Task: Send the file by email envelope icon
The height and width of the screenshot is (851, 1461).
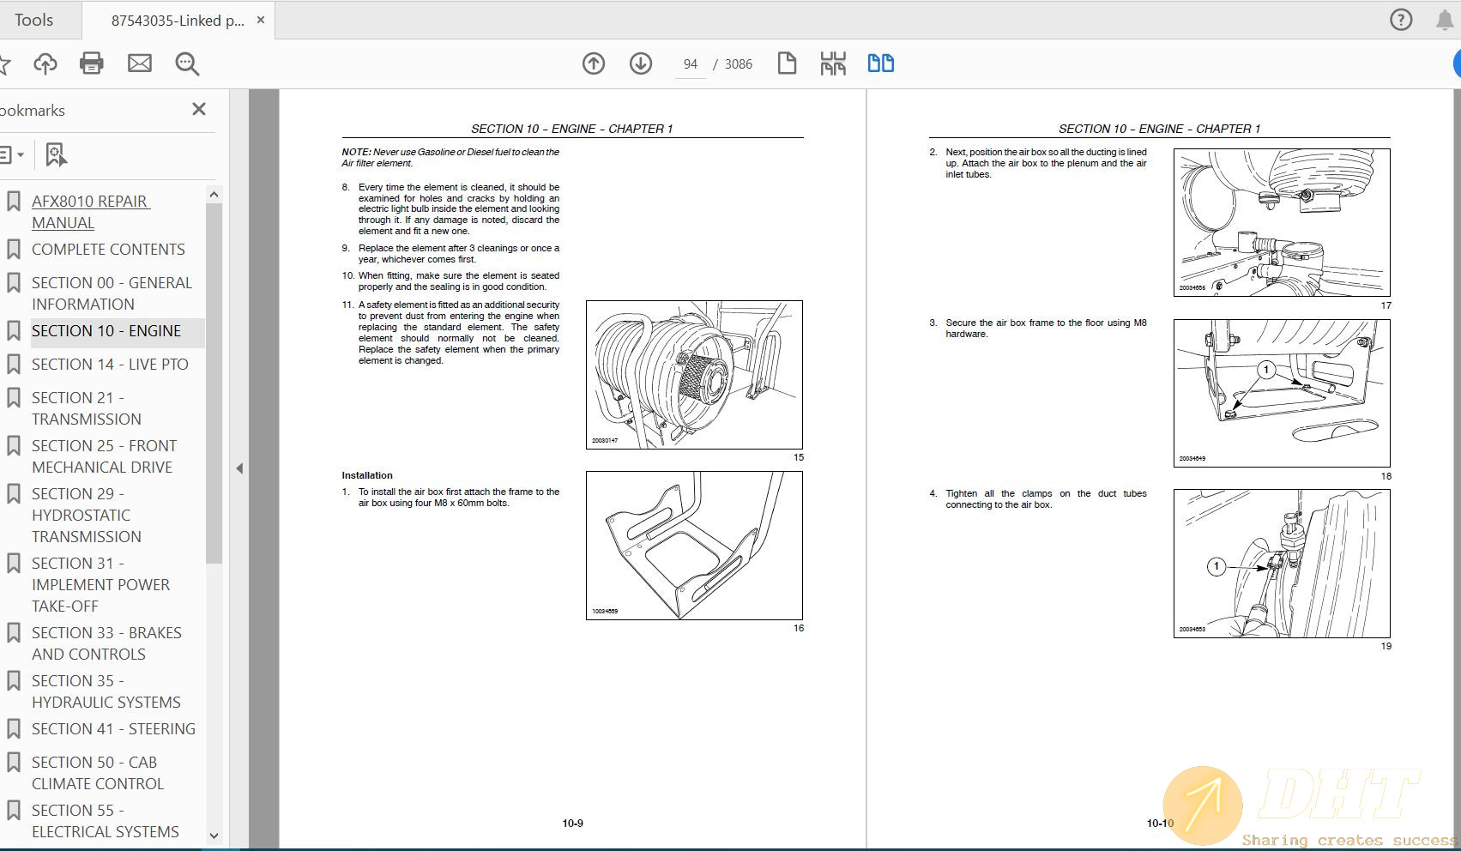Action: 140,63
